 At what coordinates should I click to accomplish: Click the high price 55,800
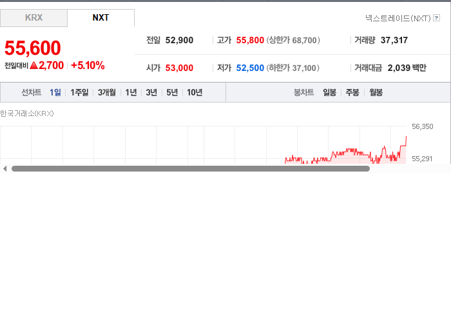(250, 40)
